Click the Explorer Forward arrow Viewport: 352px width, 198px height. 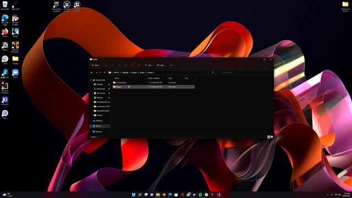pos(96,73)
